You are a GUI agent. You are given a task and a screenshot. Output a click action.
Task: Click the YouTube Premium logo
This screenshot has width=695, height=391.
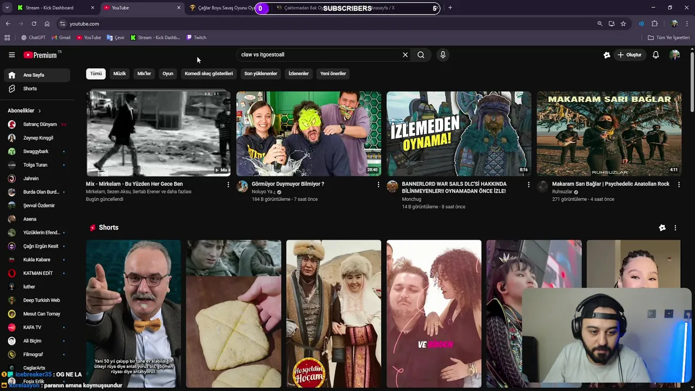pos(41,55)
